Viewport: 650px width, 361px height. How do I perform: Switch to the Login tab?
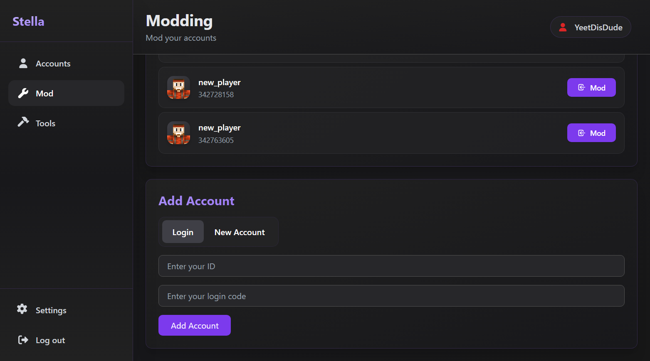[x=183, y=232]
